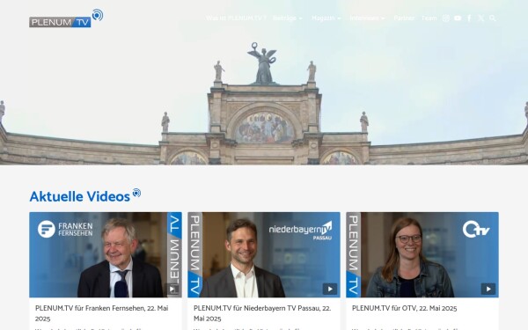The image size is (528, 330).
Task: Open 'Was ist PLENUM.TV?' menu item
Action: click(x=236, y=18)
